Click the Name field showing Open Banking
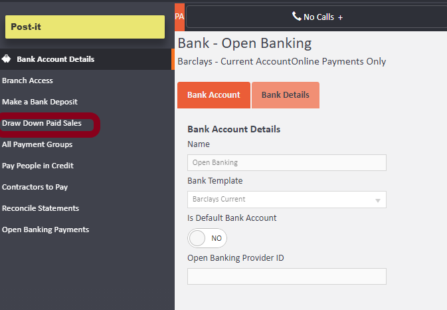The image size is (447, 310). [x=286, y=162]
